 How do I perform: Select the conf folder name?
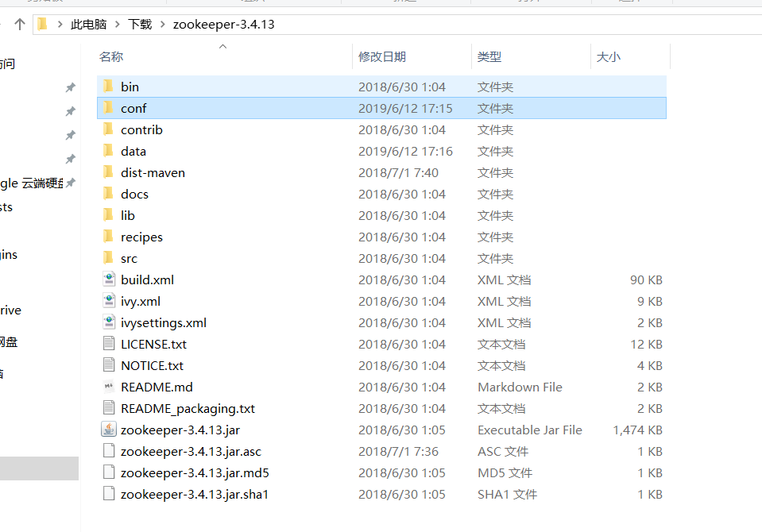133,108
